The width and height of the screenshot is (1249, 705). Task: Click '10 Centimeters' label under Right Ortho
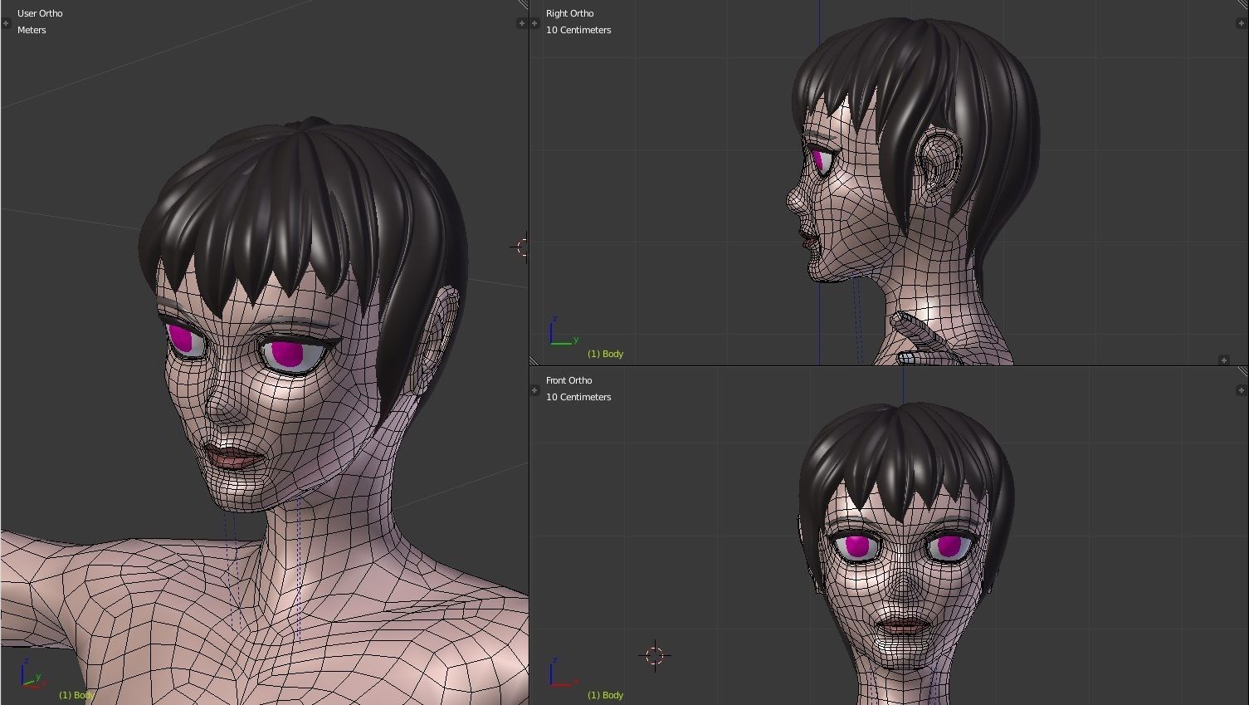[x=578, y=30]
